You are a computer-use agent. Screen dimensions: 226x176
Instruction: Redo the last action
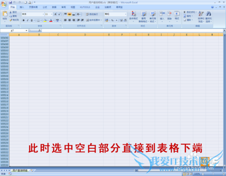tap(20, 2)
